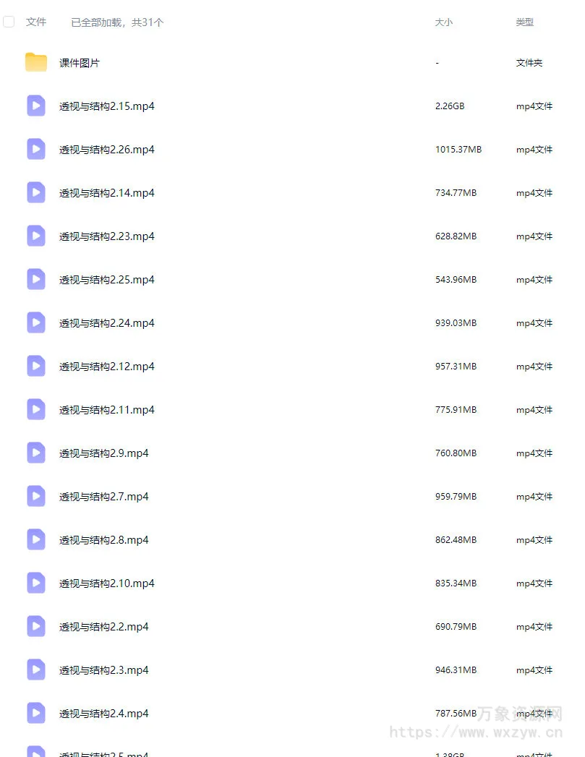Open file 透视与结构2.9.mp4

(104, 453)
